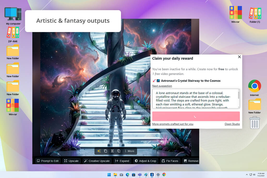Open Settings gear in the taskbar
The width and height of the screenshot is (267, 178).
[158, 175]
